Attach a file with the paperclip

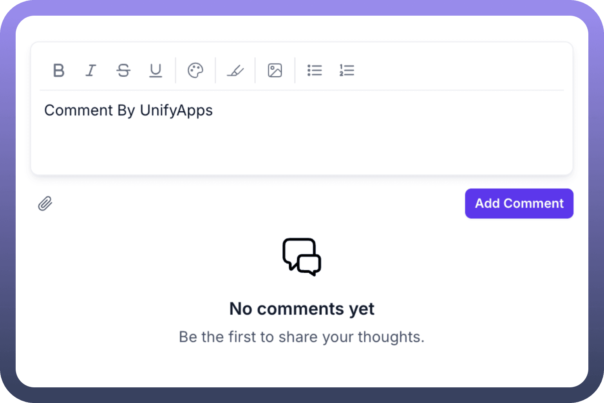pyautogui.click(x=45, y=203)
